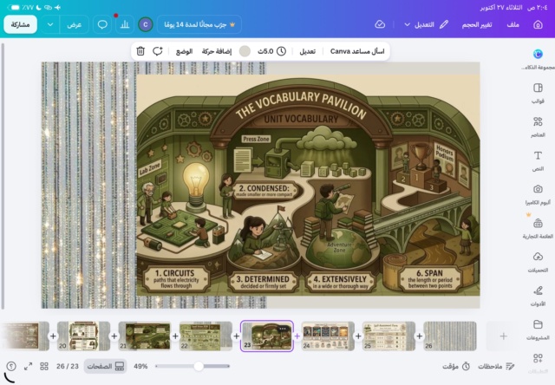Open the تغيير الحجم (Resize) menu
This screenshot has width=555, height=385.
pos(476,25)
